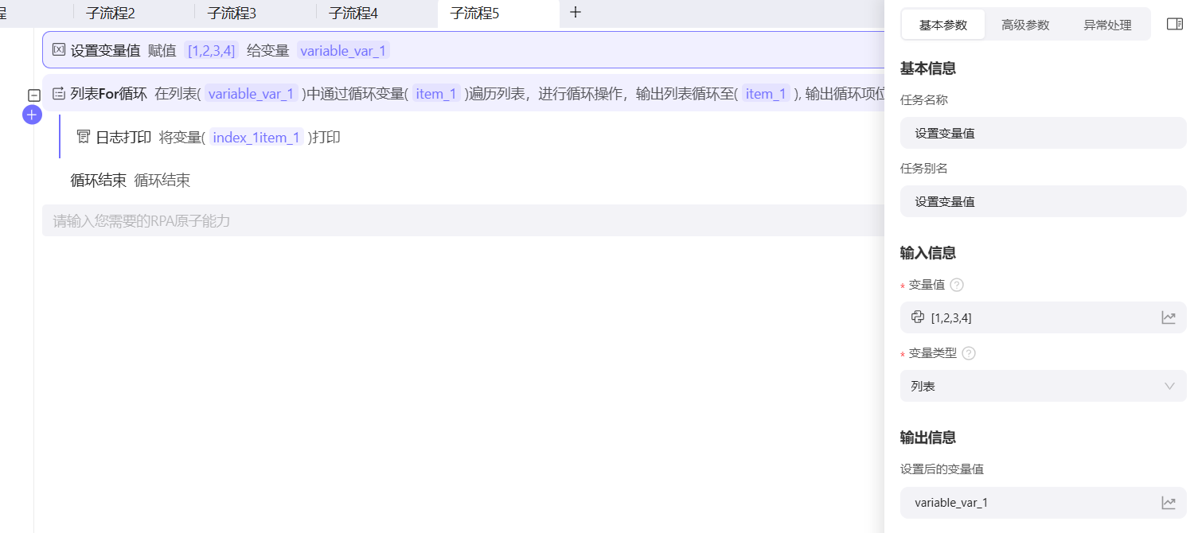Click the RPA原子能力 search input box
The width and height of the screenshot is (1198, 533).
tap(462, 220)
